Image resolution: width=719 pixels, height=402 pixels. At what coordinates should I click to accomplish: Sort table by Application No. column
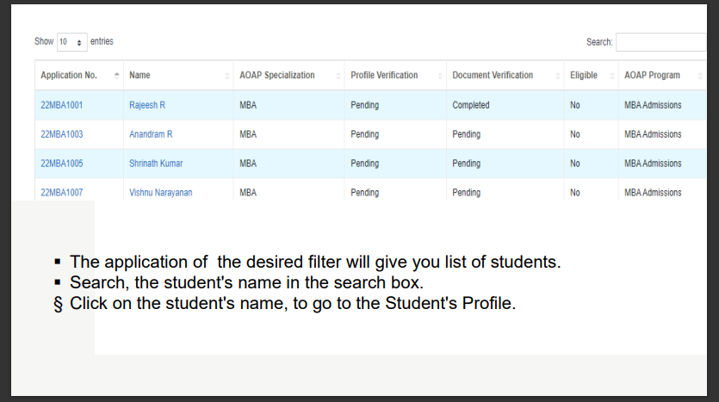(x=69, y=76)
